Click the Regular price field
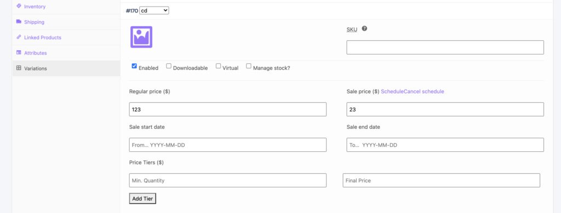 click(228, 110)
